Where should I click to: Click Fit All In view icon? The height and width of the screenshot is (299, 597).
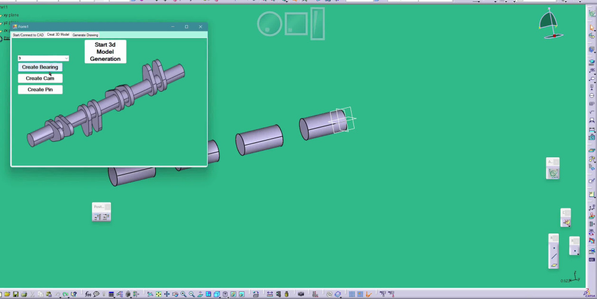158,294
